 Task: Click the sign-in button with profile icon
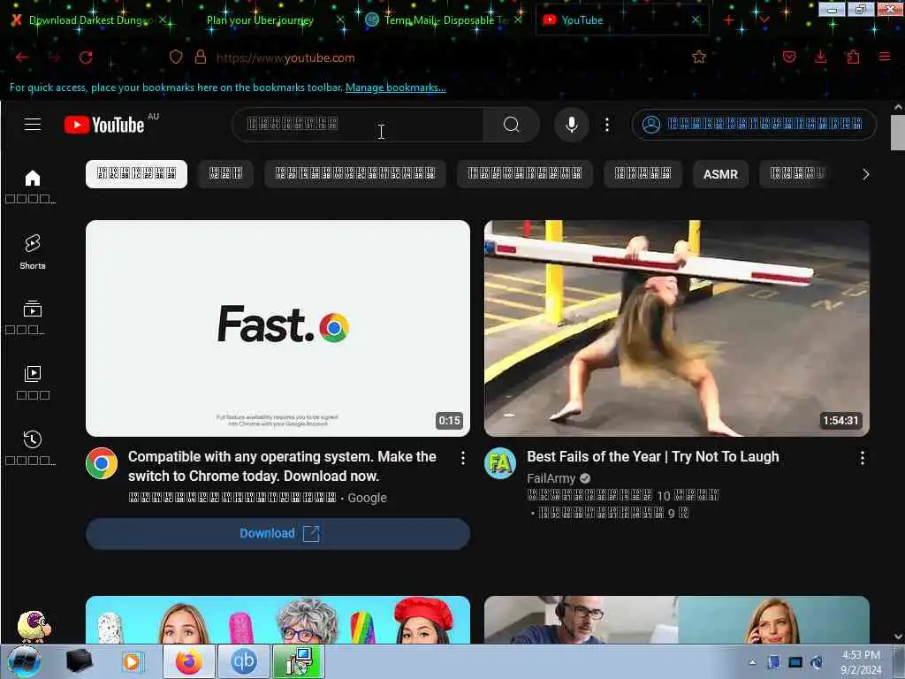pyautogui.click(x=754, y=124)
